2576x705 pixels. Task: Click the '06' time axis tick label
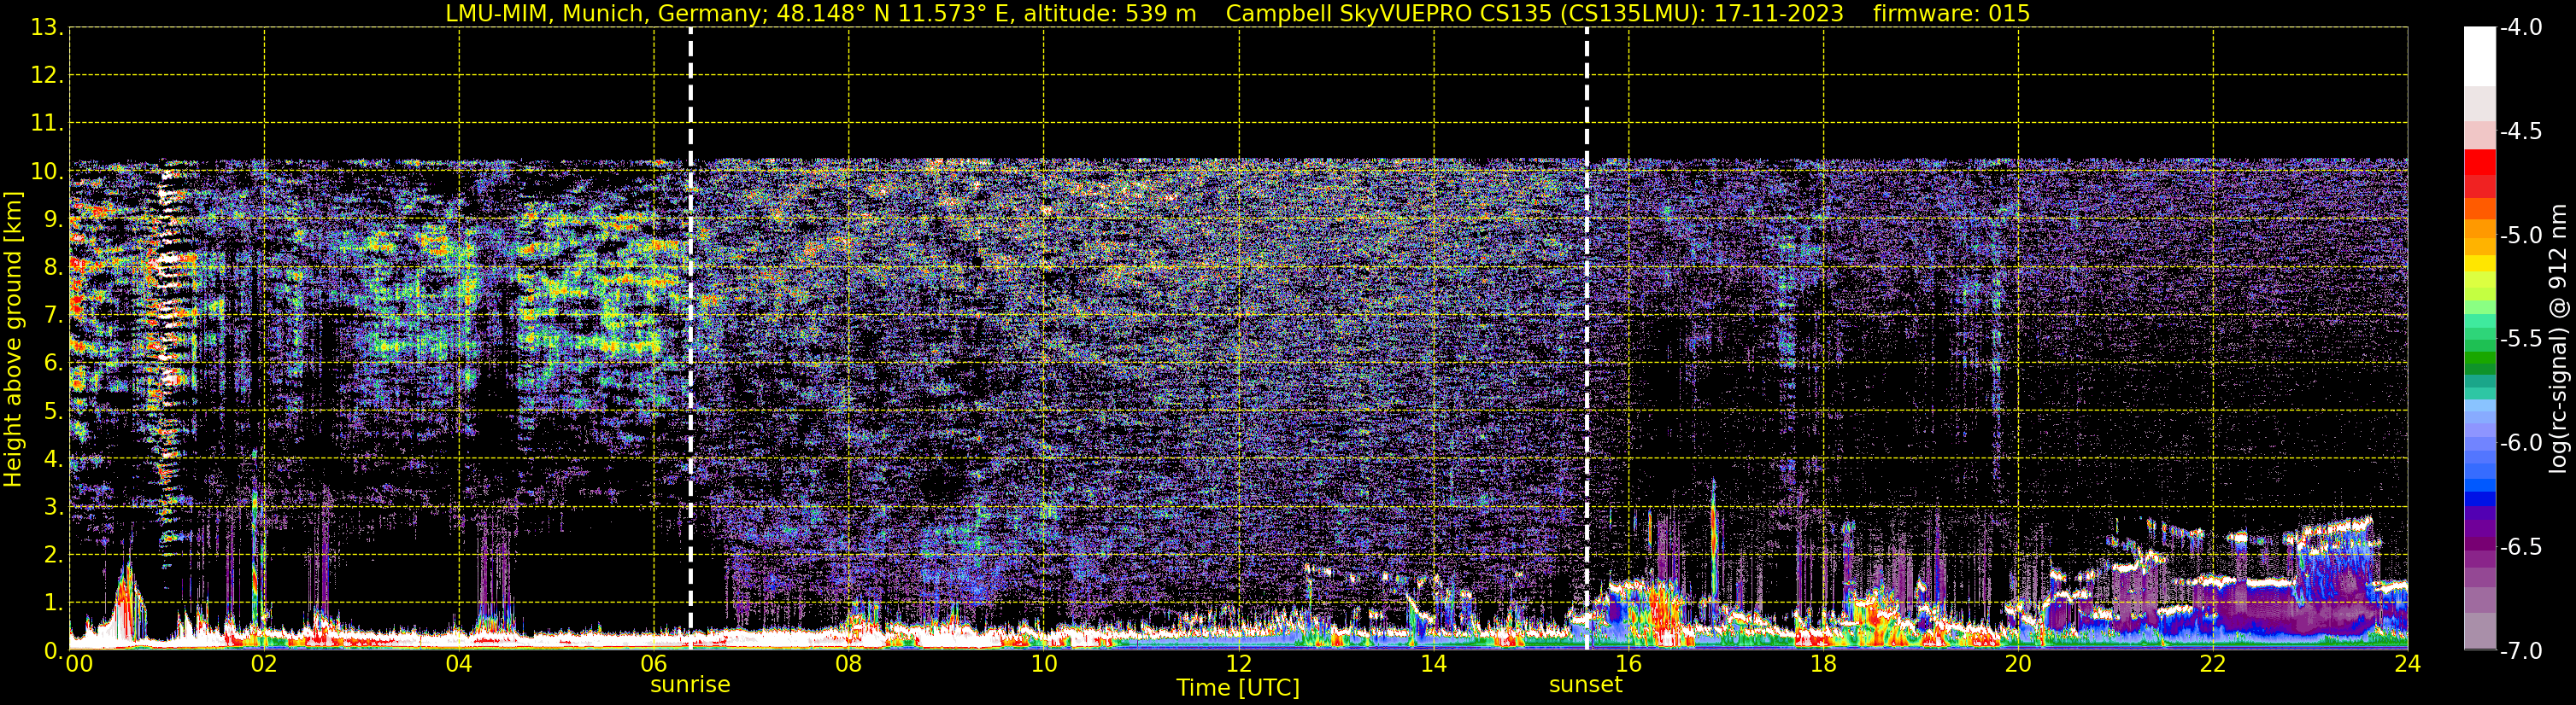click(x=654, y=664)
